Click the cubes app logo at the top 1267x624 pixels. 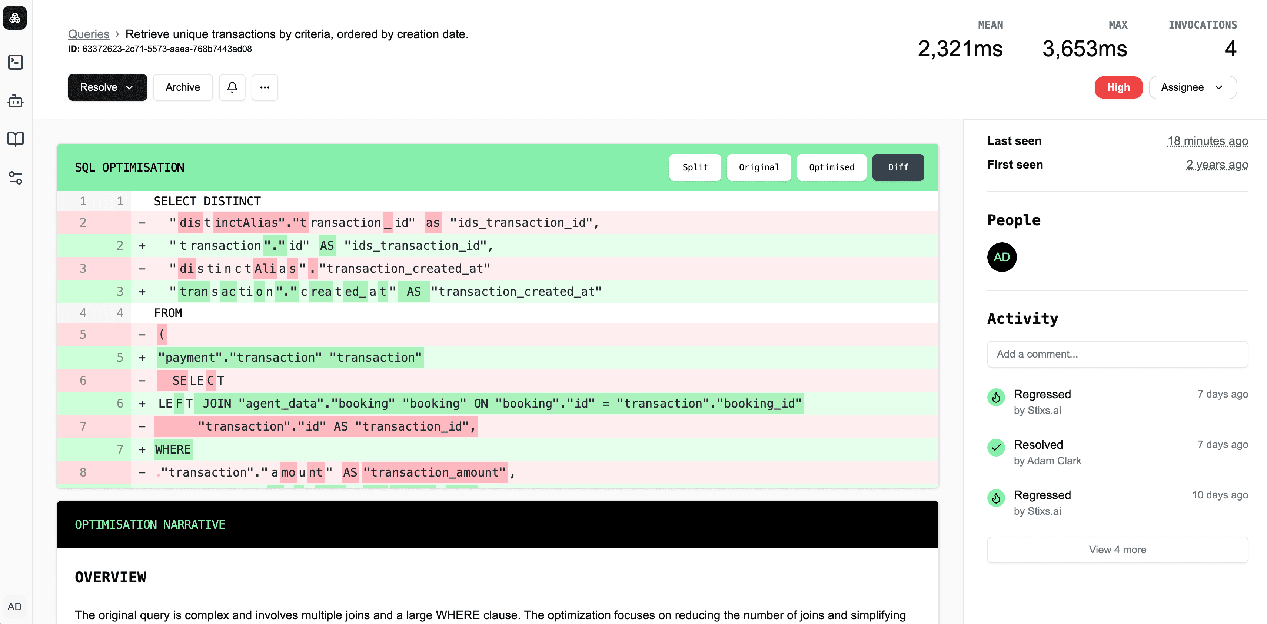(x=15, y=18)
